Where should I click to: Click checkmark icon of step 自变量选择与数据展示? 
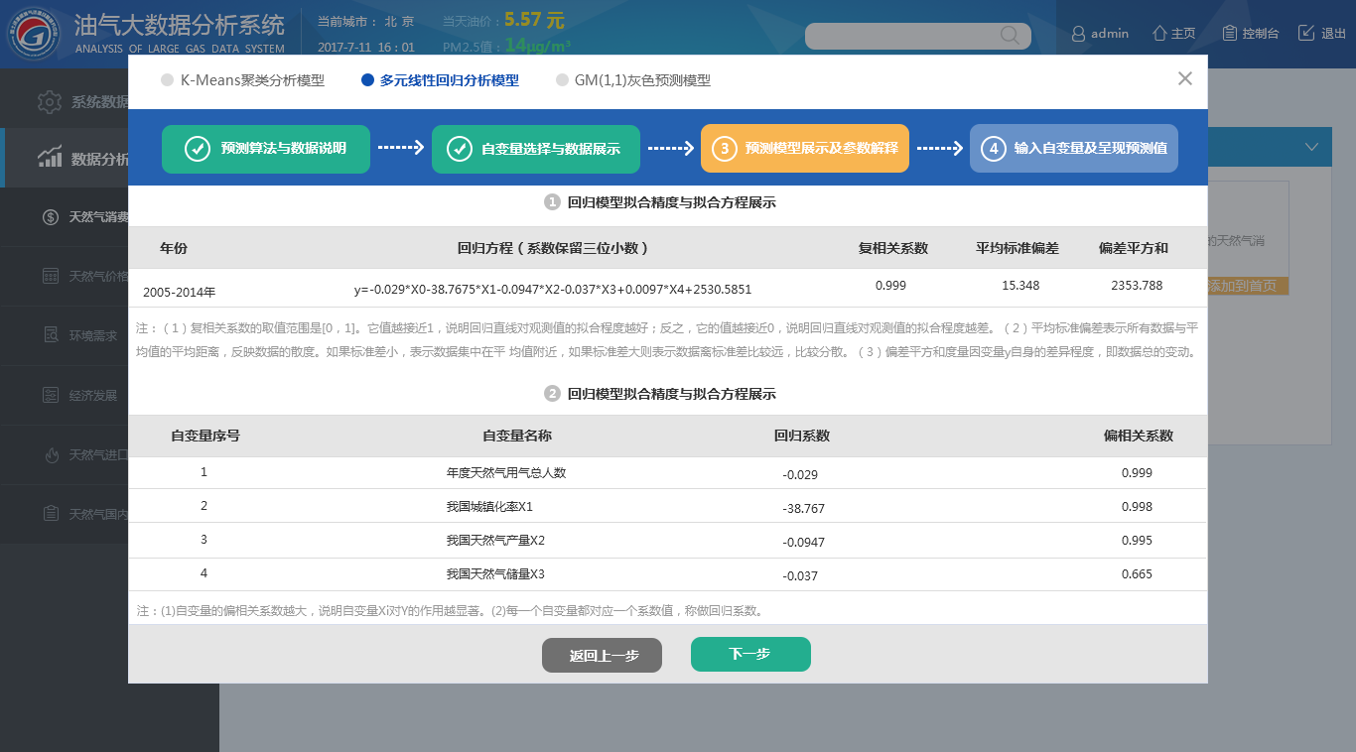coord(459,149)
